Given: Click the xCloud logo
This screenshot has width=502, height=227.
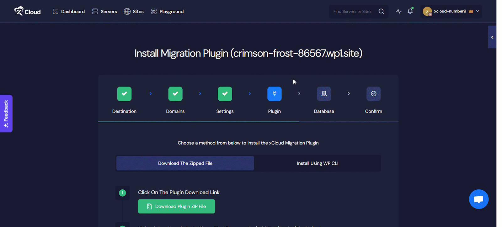Looking at the screenshot, I should 27,11.
